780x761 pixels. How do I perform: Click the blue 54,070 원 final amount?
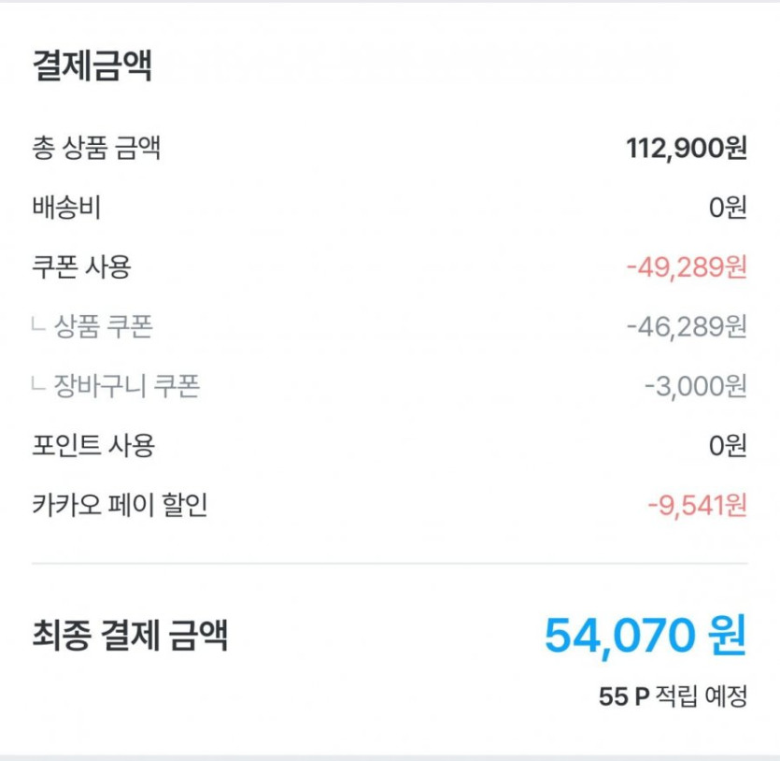(x=645, y=637)
